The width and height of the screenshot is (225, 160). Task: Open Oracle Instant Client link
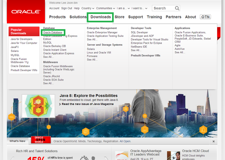click(55, 50)
